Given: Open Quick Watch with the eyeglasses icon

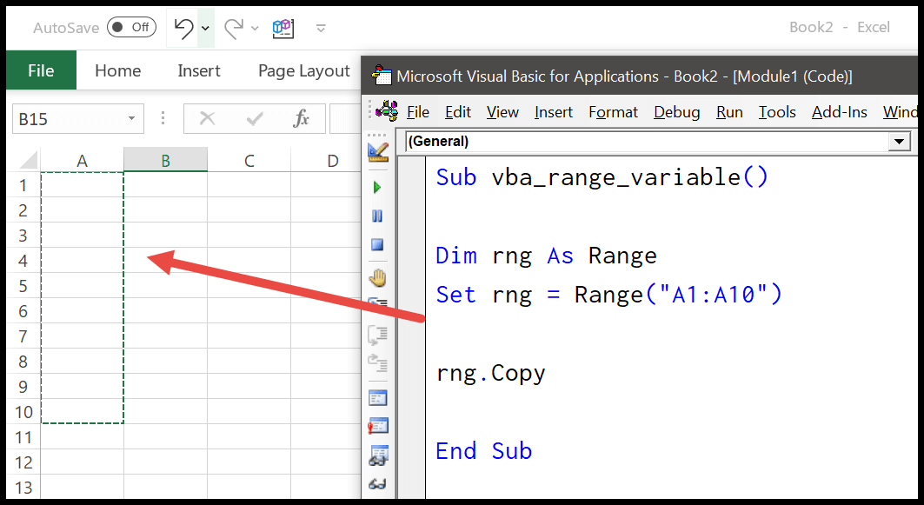Looking at the screenshot, I should tap(377, 485).
